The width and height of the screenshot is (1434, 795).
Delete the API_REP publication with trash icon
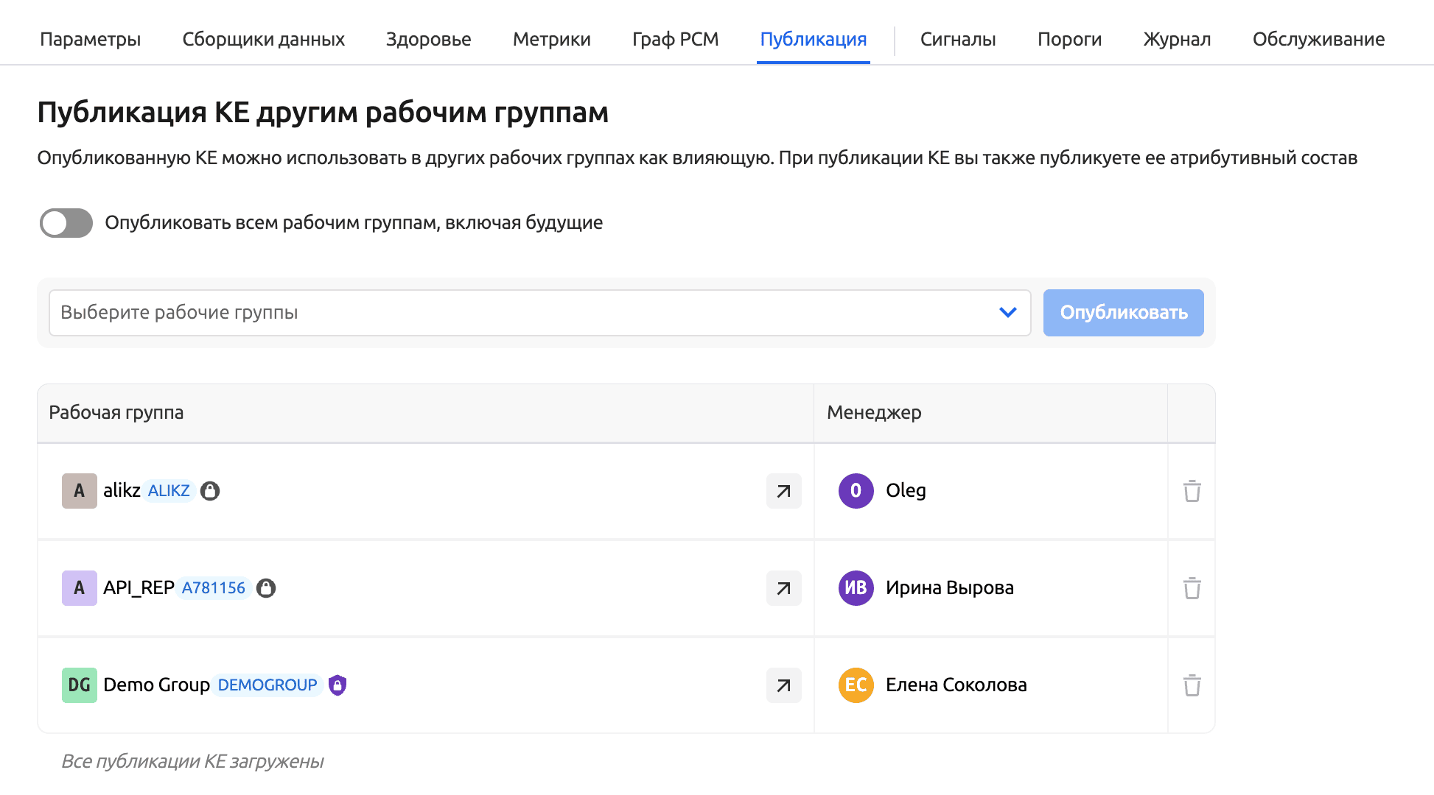tap(1192, 588)
